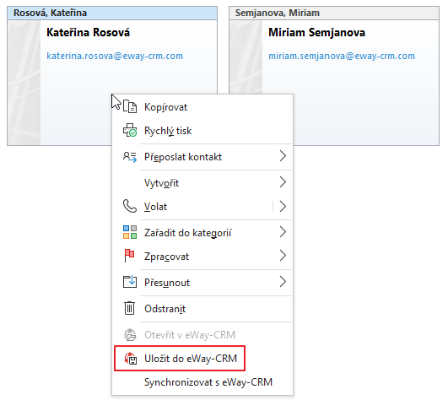Click the Přesunout menu label
Screen dimensions: 448x411
pos(167,283)
